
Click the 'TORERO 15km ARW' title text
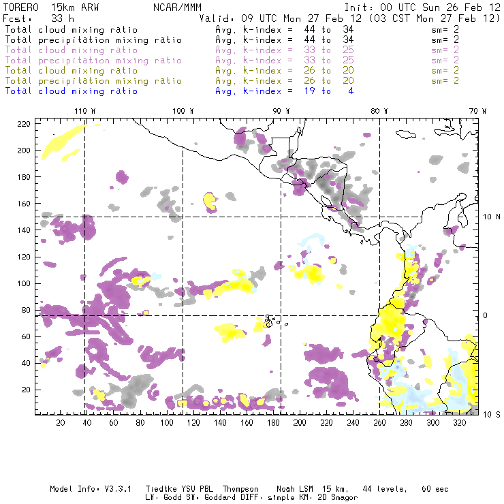[51, 7]
